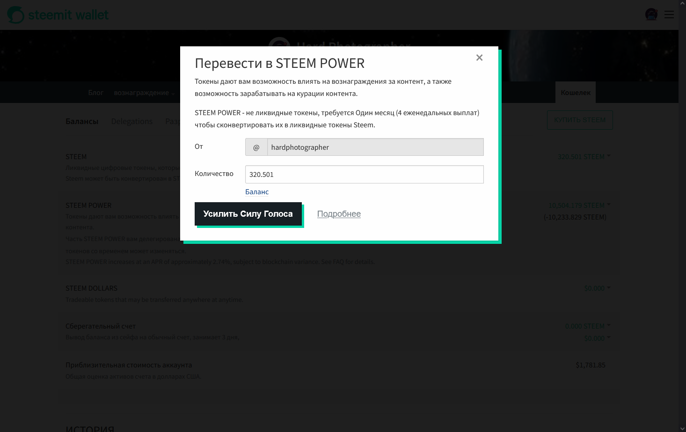Expand savings $0.000 dollar dropdown
The width and height of the screenshot is (686, 432).
pos(597,338)
